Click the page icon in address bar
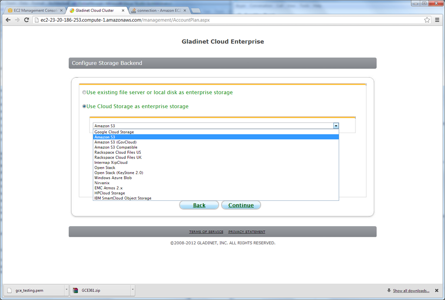This screenshot has width=445, height=300. coord(37,20)
